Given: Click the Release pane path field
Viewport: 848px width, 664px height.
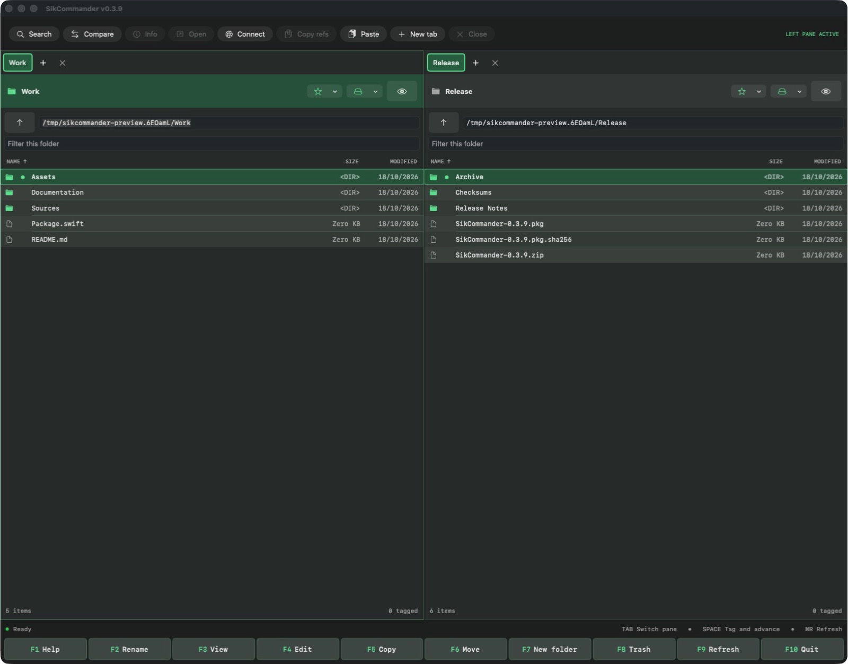Looking at the screenshot, I should coord(652,123).
